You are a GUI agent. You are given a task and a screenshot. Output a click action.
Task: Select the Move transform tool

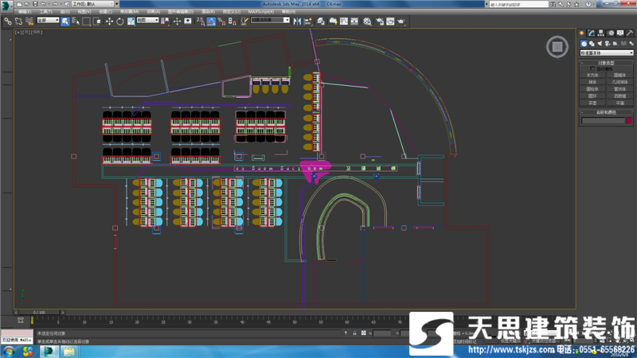[x=109, y=21]
